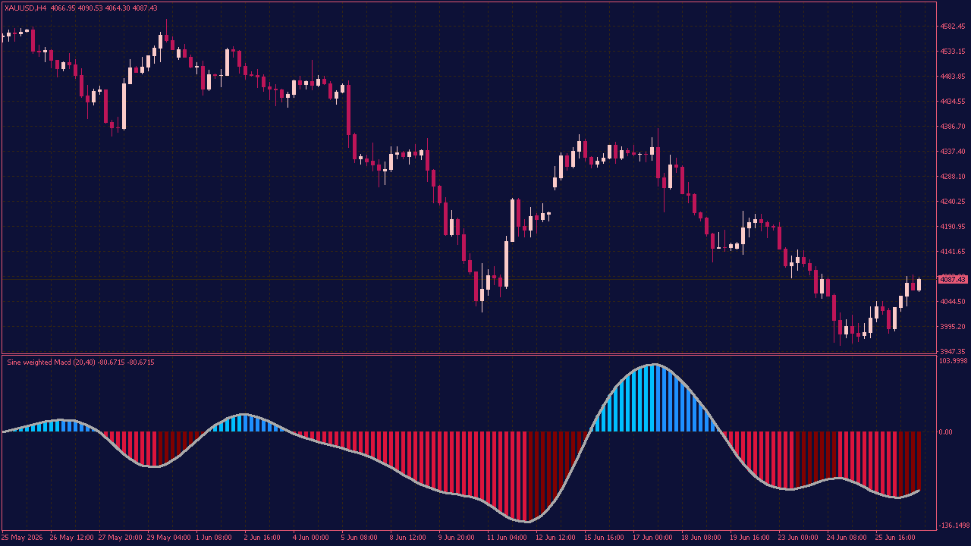Click the 4240.25 price axis label
The width and height of the screenshot is (971, 546).
(x=952, y=202)
